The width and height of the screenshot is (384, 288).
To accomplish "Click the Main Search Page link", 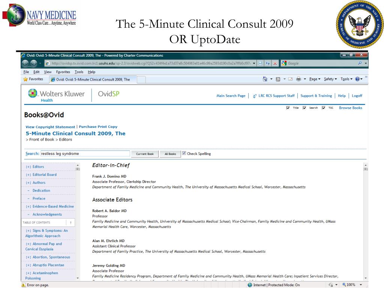I will coord(231,96).
